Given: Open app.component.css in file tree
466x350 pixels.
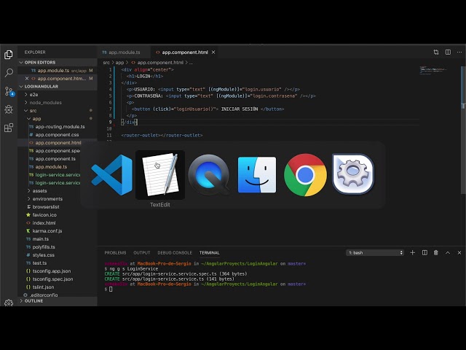Looking at the screenshot, I should point(57,135).
